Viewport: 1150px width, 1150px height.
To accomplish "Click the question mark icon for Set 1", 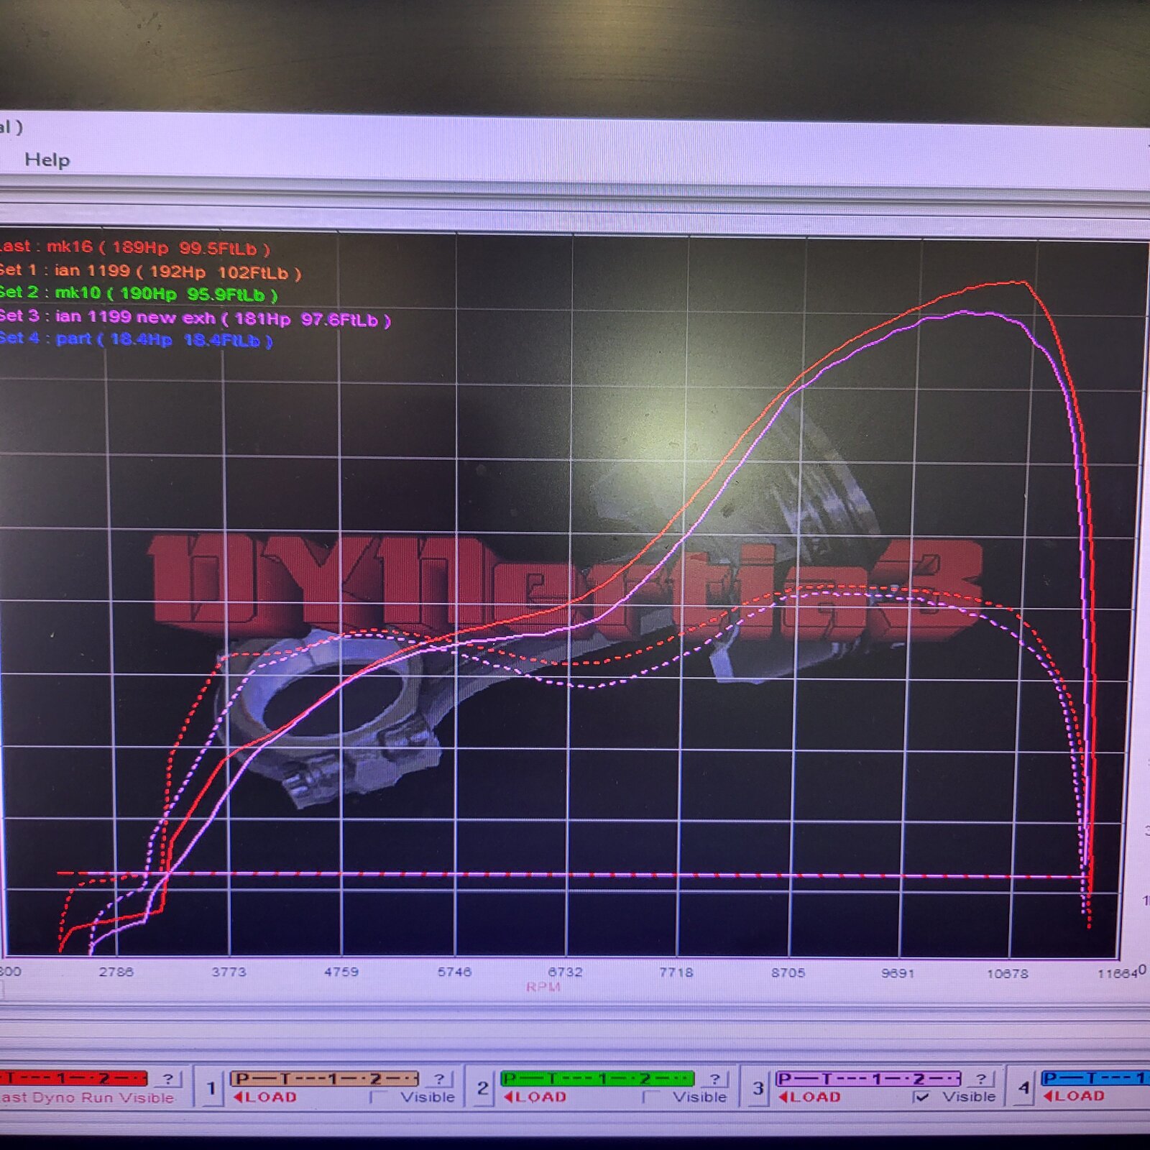I will pos(438,1079).
